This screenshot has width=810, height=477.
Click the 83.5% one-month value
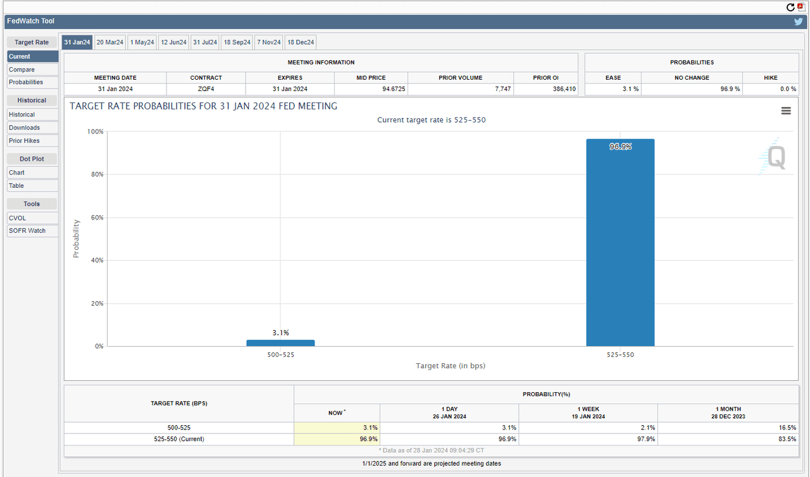(x=788, y=439)
